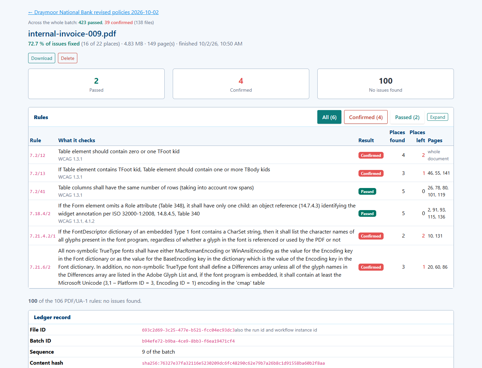Filter rules to Passed (2)
The image size is (482, 368).
click(407, 117)
